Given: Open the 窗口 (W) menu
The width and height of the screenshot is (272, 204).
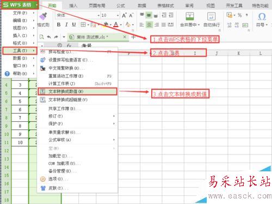Looking at the screenshot, I should (x=20, y=66).
